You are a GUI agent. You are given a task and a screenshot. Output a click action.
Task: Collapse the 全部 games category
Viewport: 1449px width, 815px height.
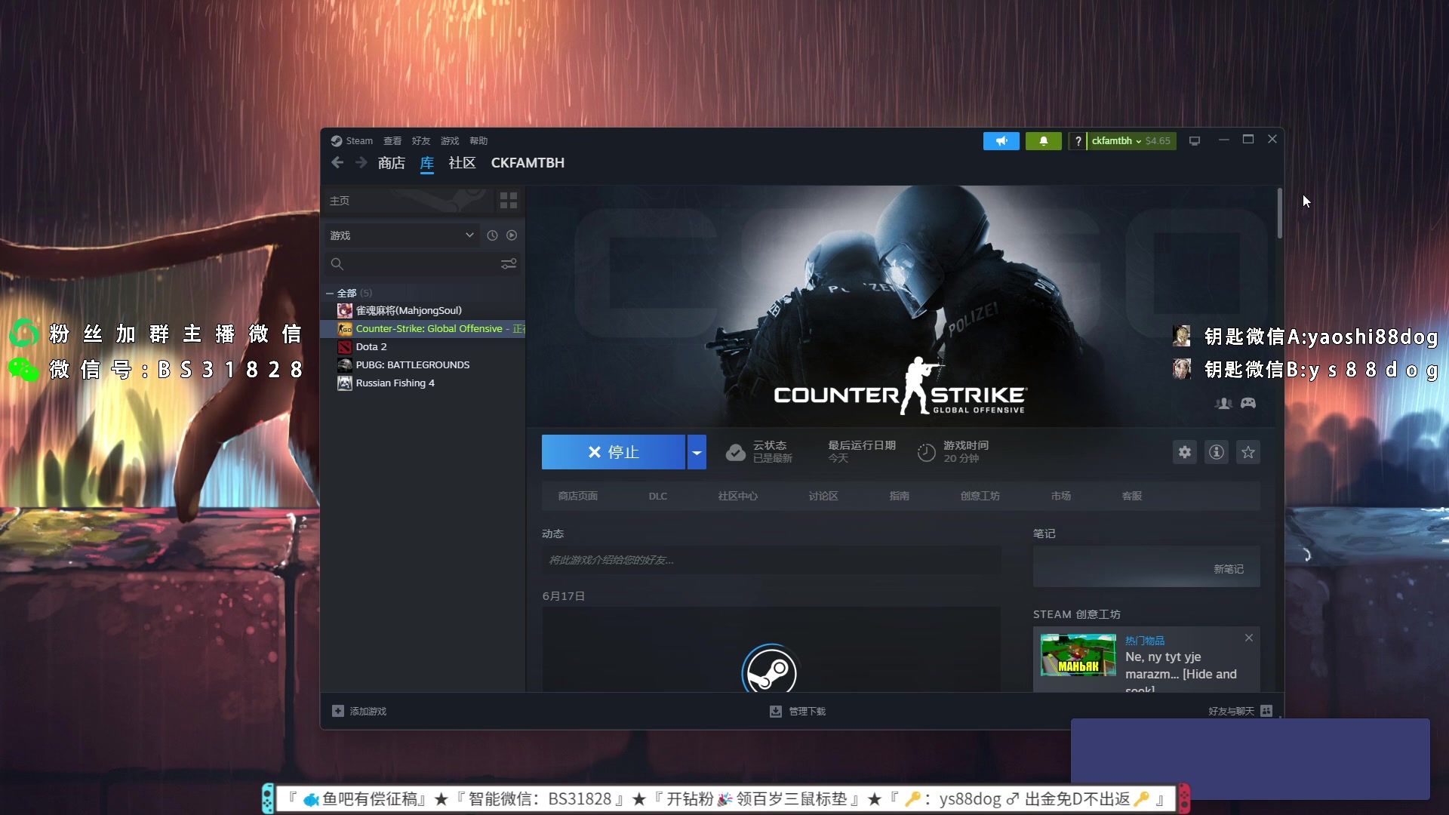point(330,293)
